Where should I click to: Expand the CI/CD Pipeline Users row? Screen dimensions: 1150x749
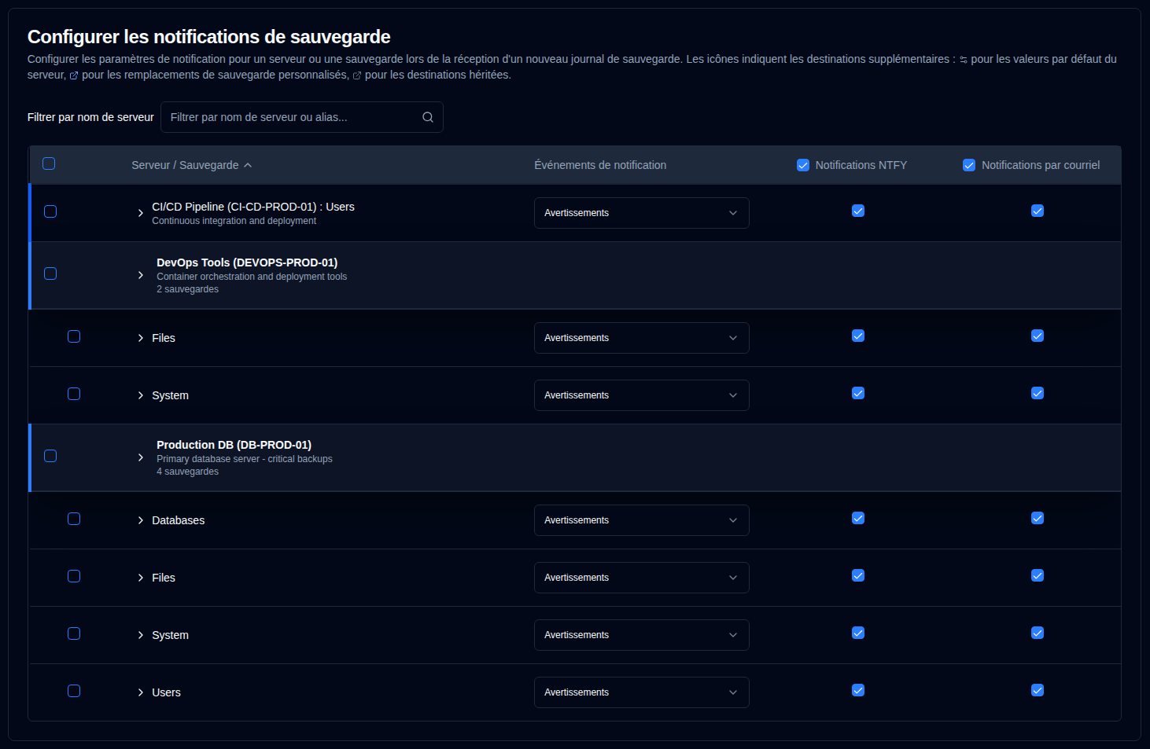pos(141,213)
